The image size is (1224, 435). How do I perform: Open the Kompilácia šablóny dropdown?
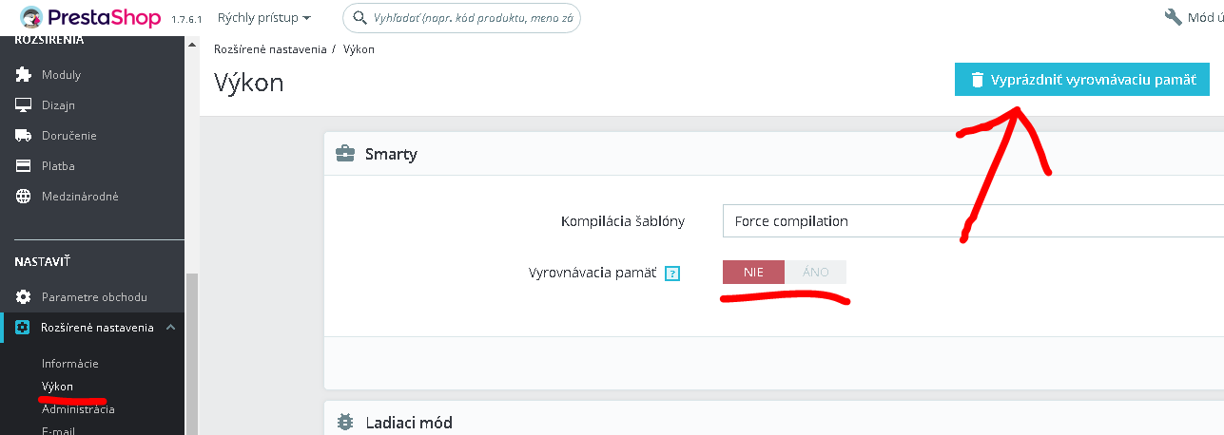970,221
